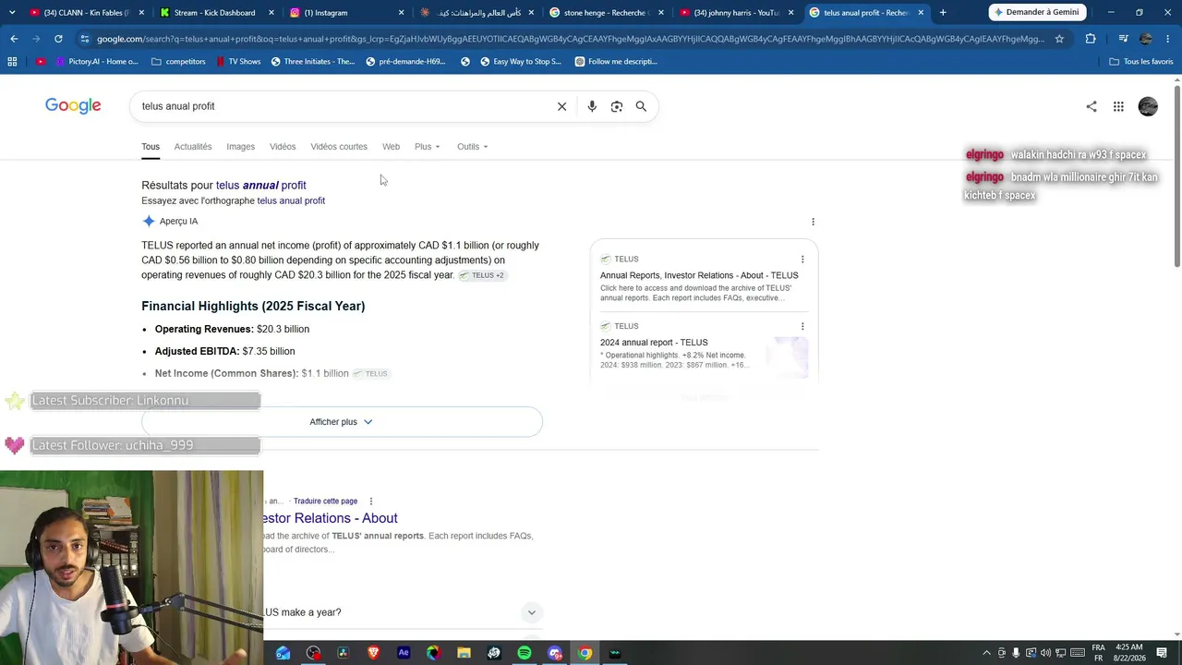Click the TELUS +2 source chip

coord(482,276)
